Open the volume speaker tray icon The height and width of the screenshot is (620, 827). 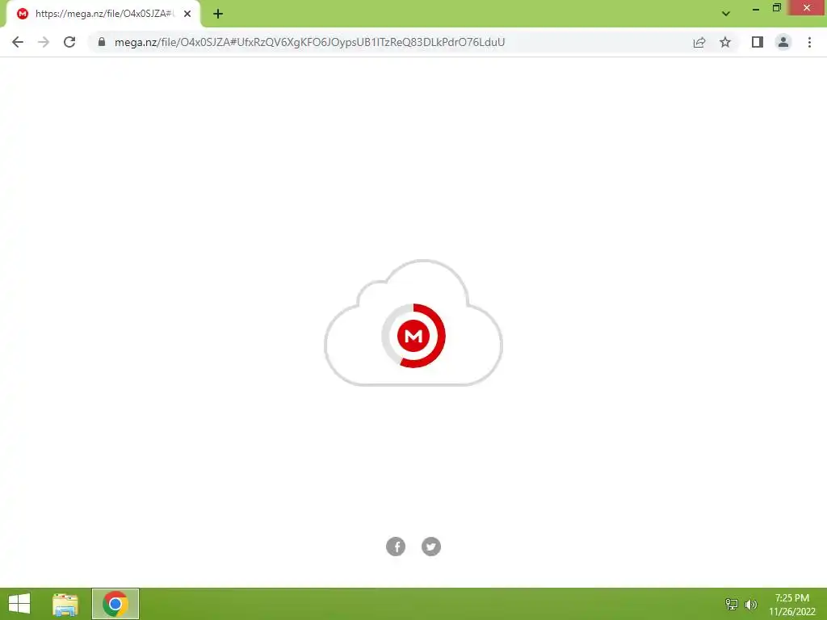[751, 604]
